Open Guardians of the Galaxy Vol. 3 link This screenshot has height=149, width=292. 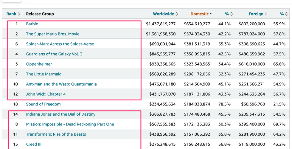coord(54,54)
